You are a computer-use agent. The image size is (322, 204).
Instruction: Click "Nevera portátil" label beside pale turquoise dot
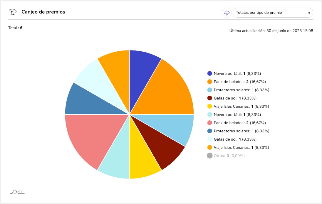pos(237,114)
